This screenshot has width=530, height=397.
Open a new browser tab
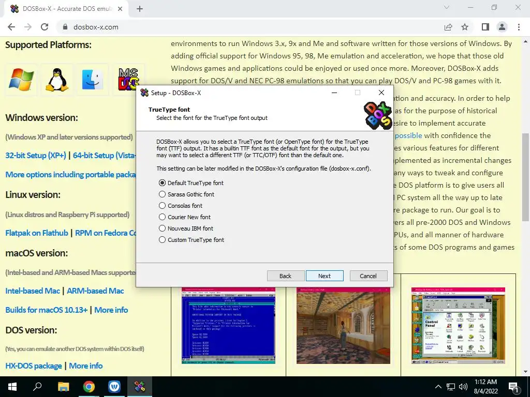coord(140,9)
